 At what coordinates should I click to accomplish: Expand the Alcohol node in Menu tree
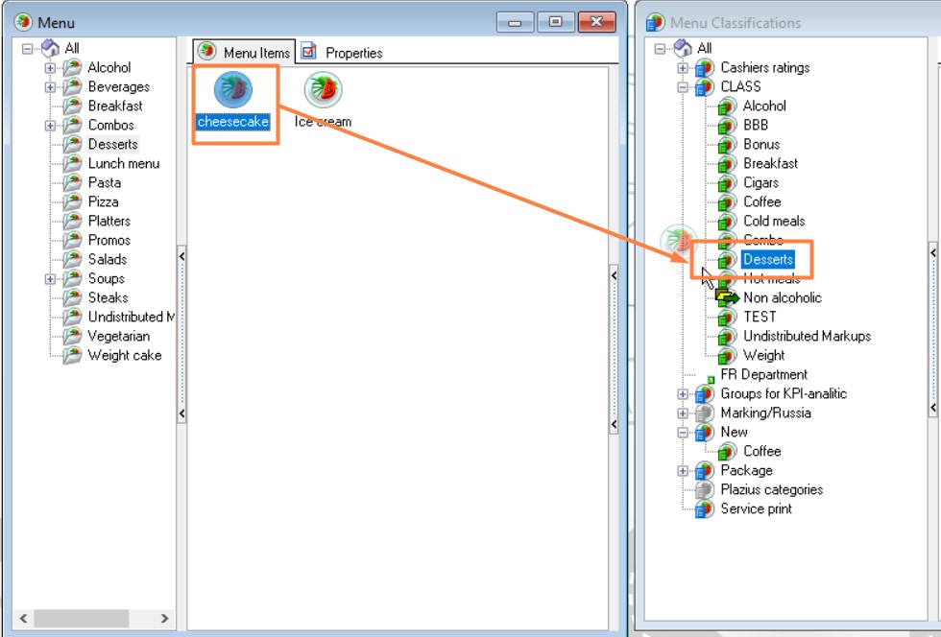[x=50, y=68]
